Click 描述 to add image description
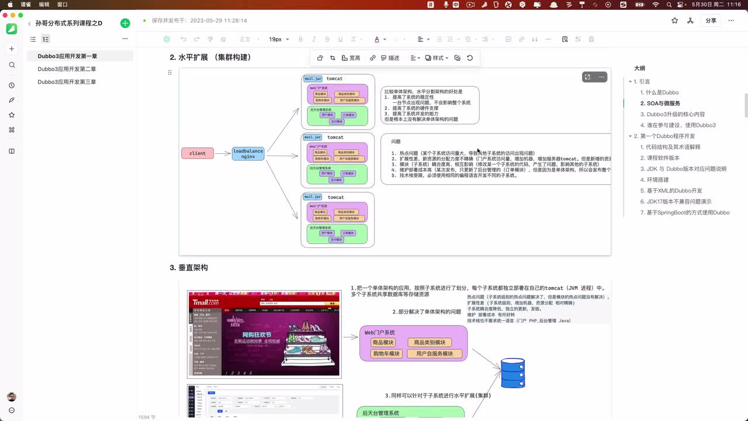This screenshot has width=748, height=421. pyautogui.click(x=390, y=58)
